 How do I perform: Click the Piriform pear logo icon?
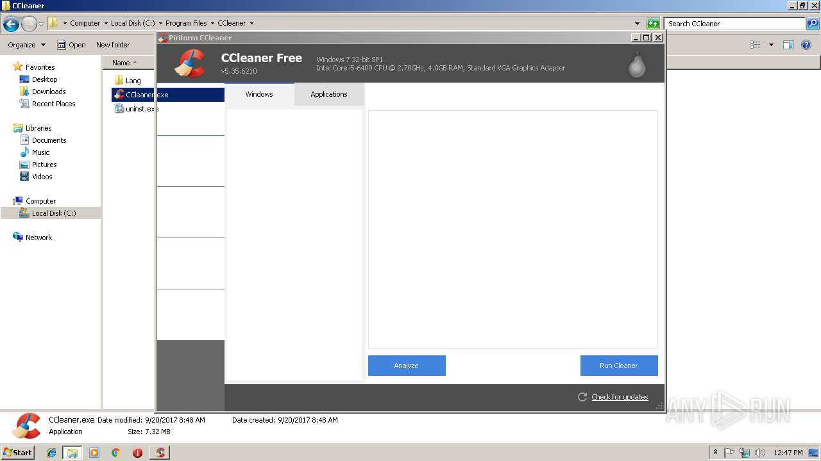pyautogui.click(x=637, y=65)
